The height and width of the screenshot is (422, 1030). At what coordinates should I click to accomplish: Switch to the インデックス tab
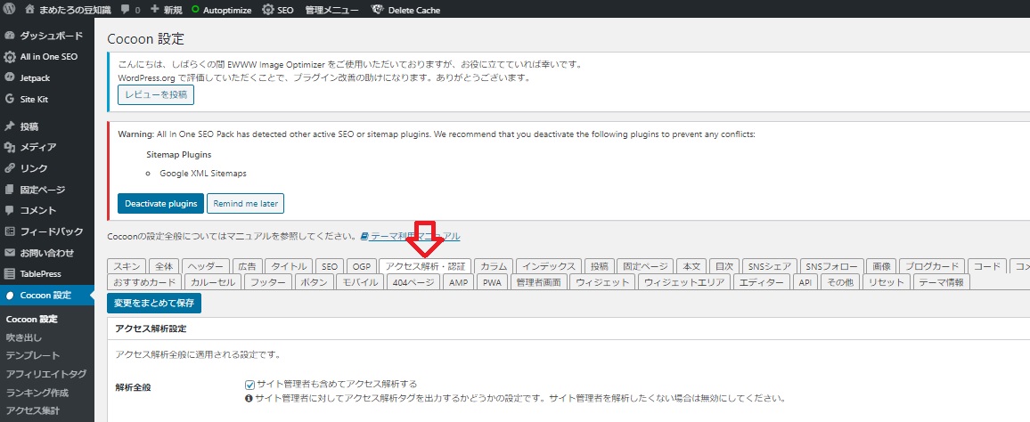click(549, 266)
